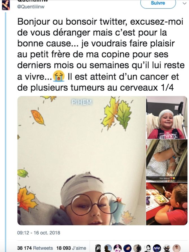Image resolution: width=189 pixels, height=252 pixels.
Task: Open the first black-and-white liker avatar
Action: pyautogui.click(x=98, y=248)
